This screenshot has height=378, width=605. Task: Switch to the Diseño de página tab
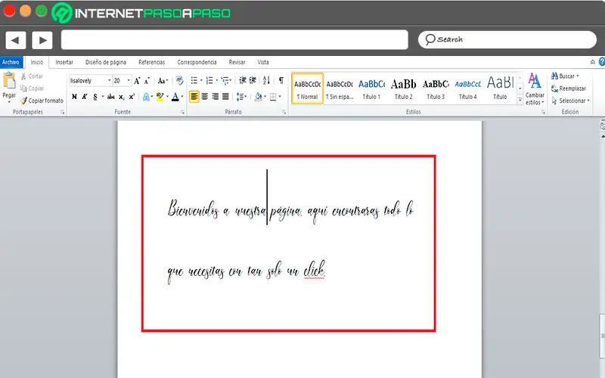tap(106, 62)
